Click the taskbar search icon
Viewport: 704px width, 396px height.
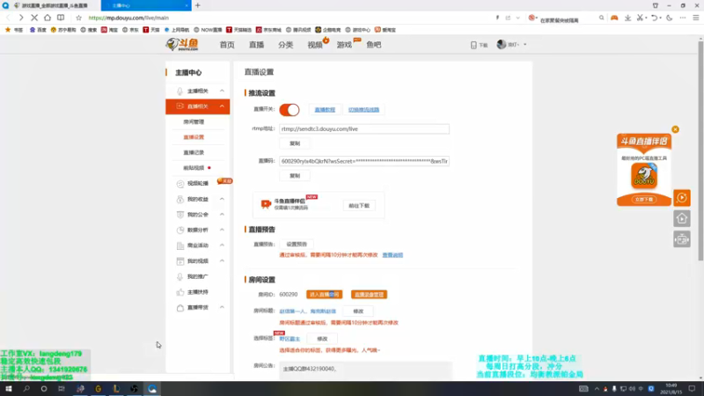(26, 389)
